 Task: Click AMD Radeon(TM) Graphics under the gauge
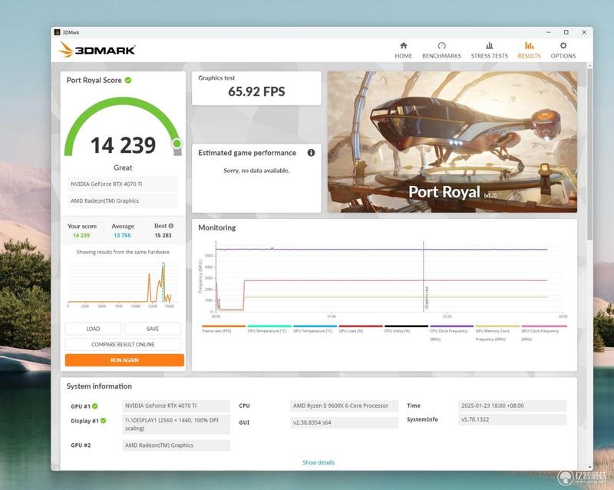tap(123, 201)
